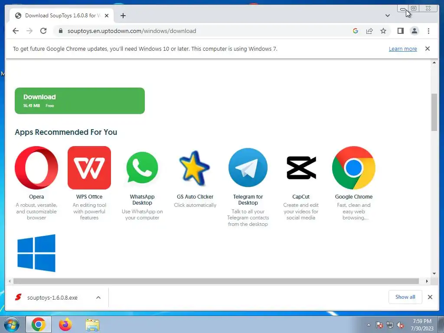Image resolution: width=444 pixels, height=333 pixels.
Task: Open the Google Chrome app icon
Action: (x=354, y=168)
